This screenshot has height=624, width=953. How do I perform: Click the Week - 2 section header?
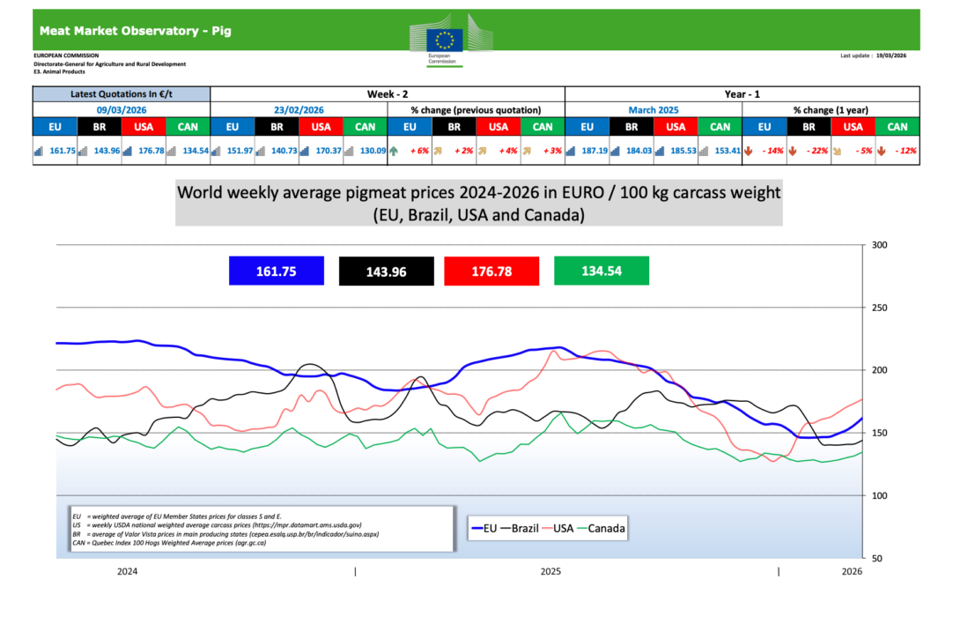(387, 93)
